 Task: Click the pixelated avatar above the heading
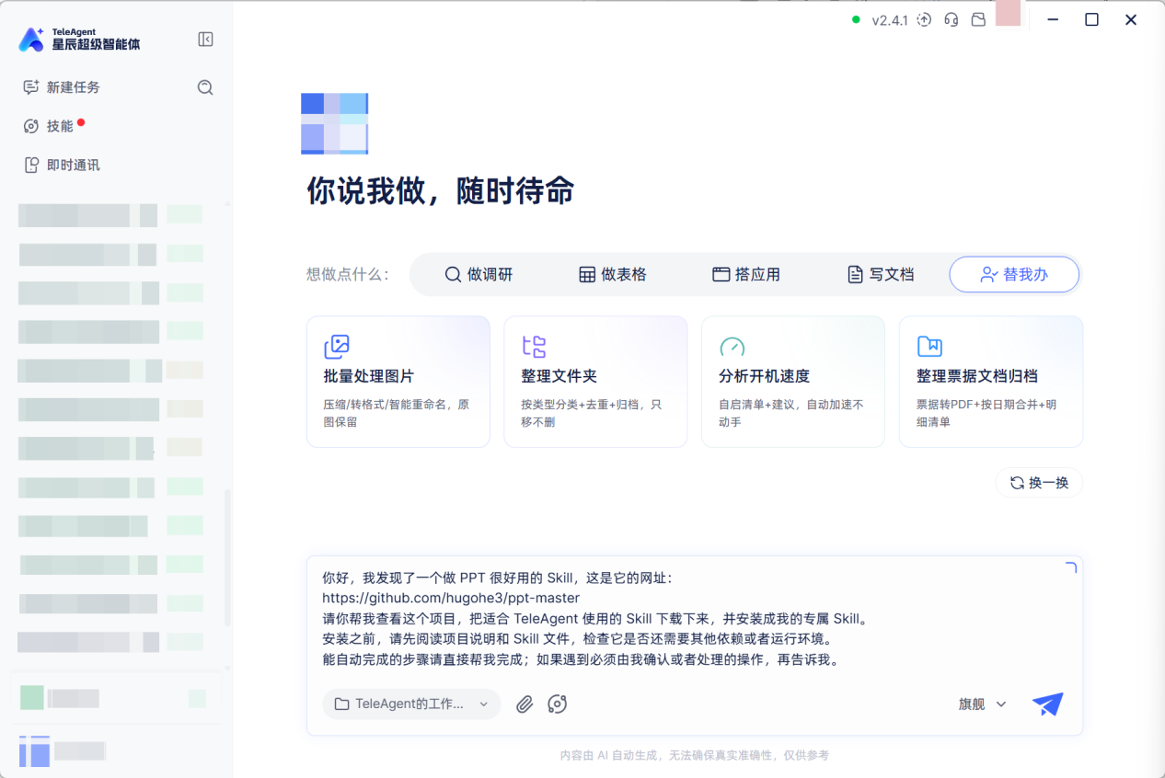point(335,123)
